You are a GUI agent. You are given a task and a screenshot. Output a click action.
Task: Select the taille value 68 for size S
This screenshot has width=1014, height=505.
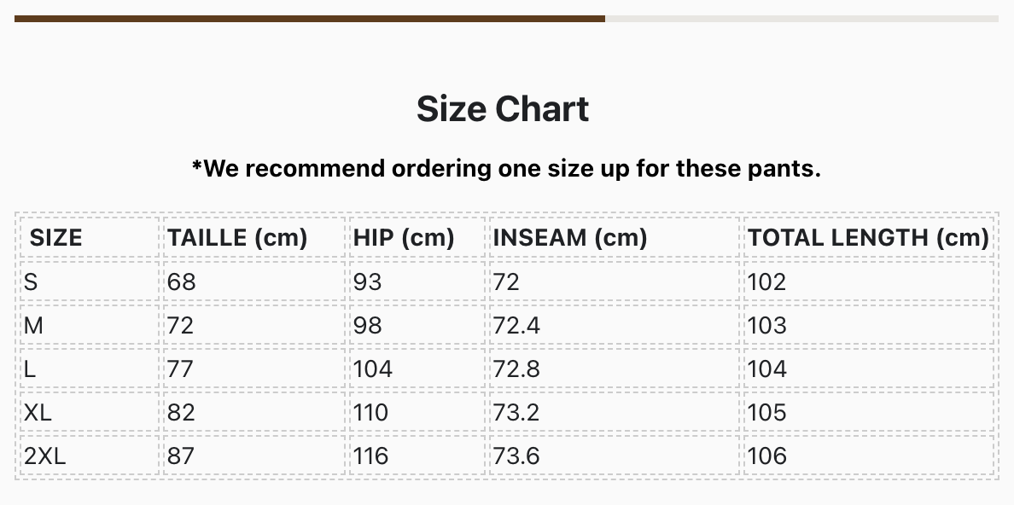(x=182, y=282)
